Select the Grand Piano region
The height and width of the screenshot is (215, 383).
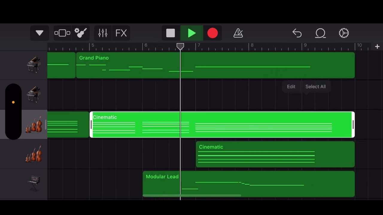[x=215, y=65]
